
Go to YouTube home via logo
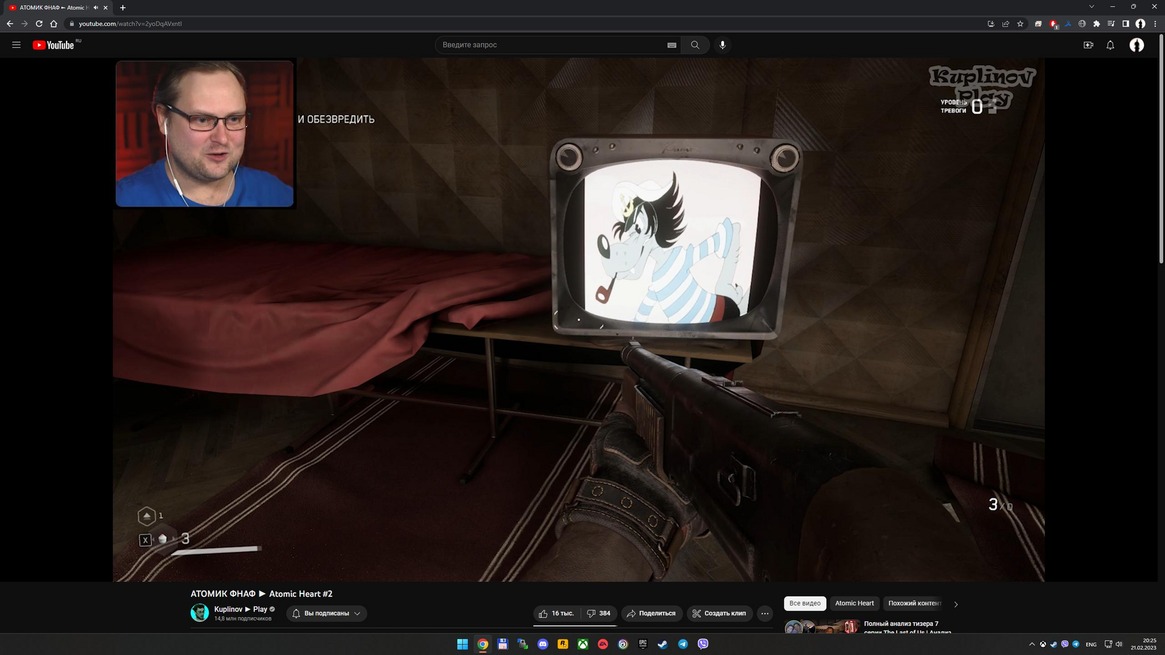pos(53,45)
